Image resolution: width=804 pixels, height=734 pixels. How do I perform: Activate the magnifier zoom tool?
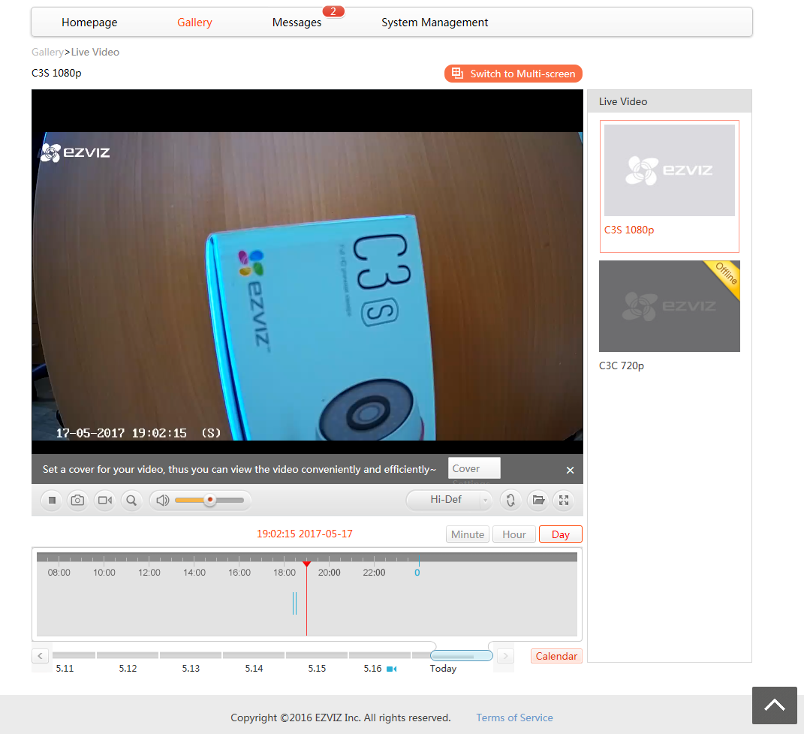pyautogui.click(x=131, y=501)
